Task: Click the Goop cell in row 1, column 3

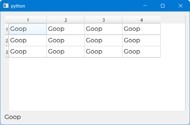Action: click(103, 29)
